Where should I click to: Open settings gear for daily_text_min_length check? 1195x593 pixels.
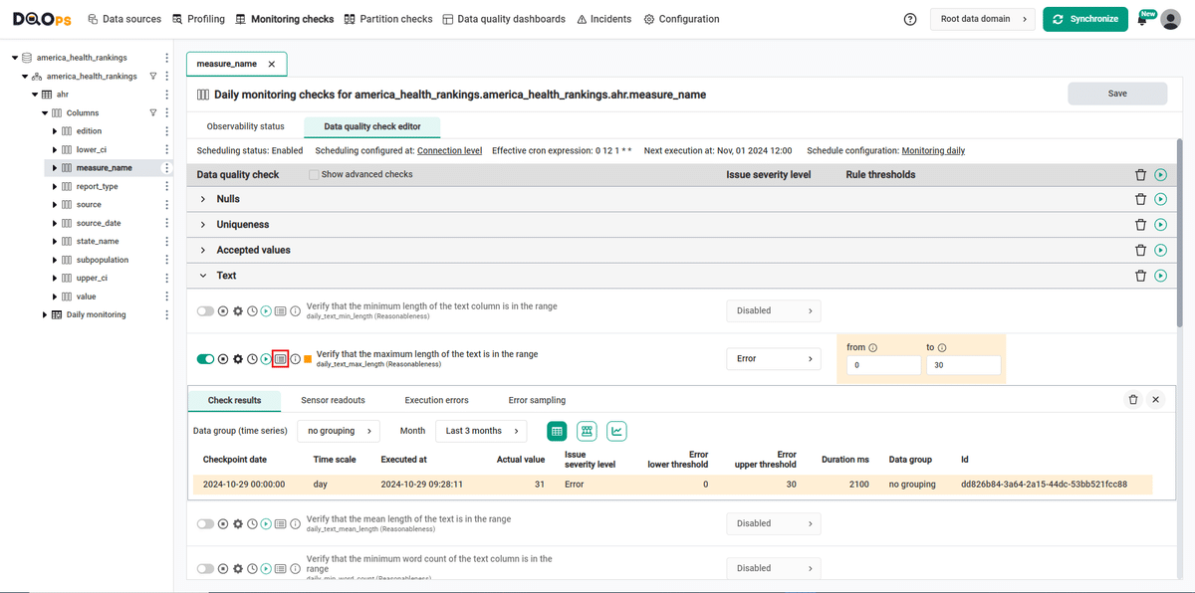pyautogui.click(x=238, y=311)
